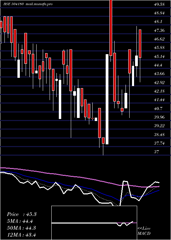This screenshot has width=171, height=240.
Task: Click inside the MACD indicator box
Action: pos(94,223)
